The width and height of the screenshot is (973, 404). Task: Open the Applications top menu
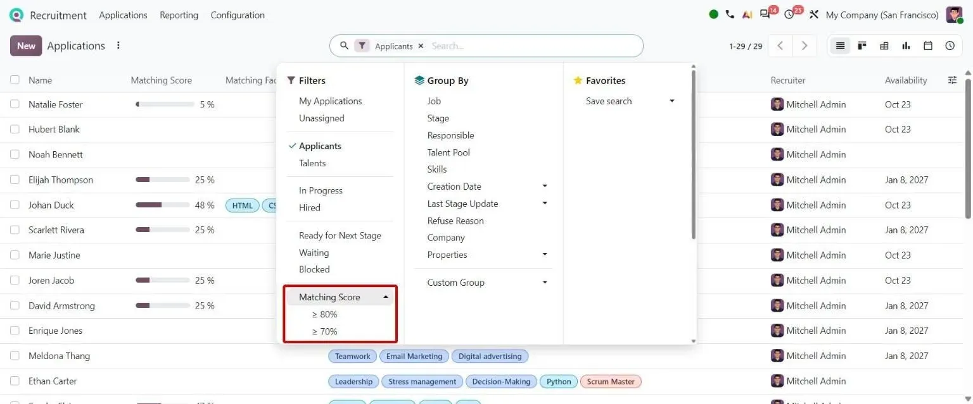[123, 15]
